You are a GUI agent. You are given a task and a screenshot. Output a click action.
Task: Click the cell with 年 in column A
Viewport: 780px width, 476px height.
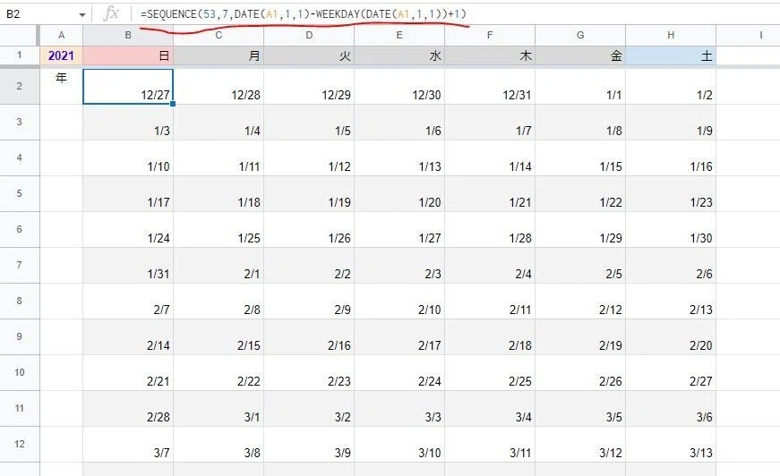(61, 86)
